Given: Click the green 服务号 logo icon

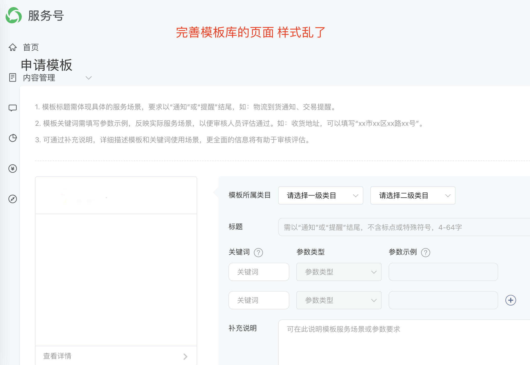Looking at the screenshot, I should (14, 15).
